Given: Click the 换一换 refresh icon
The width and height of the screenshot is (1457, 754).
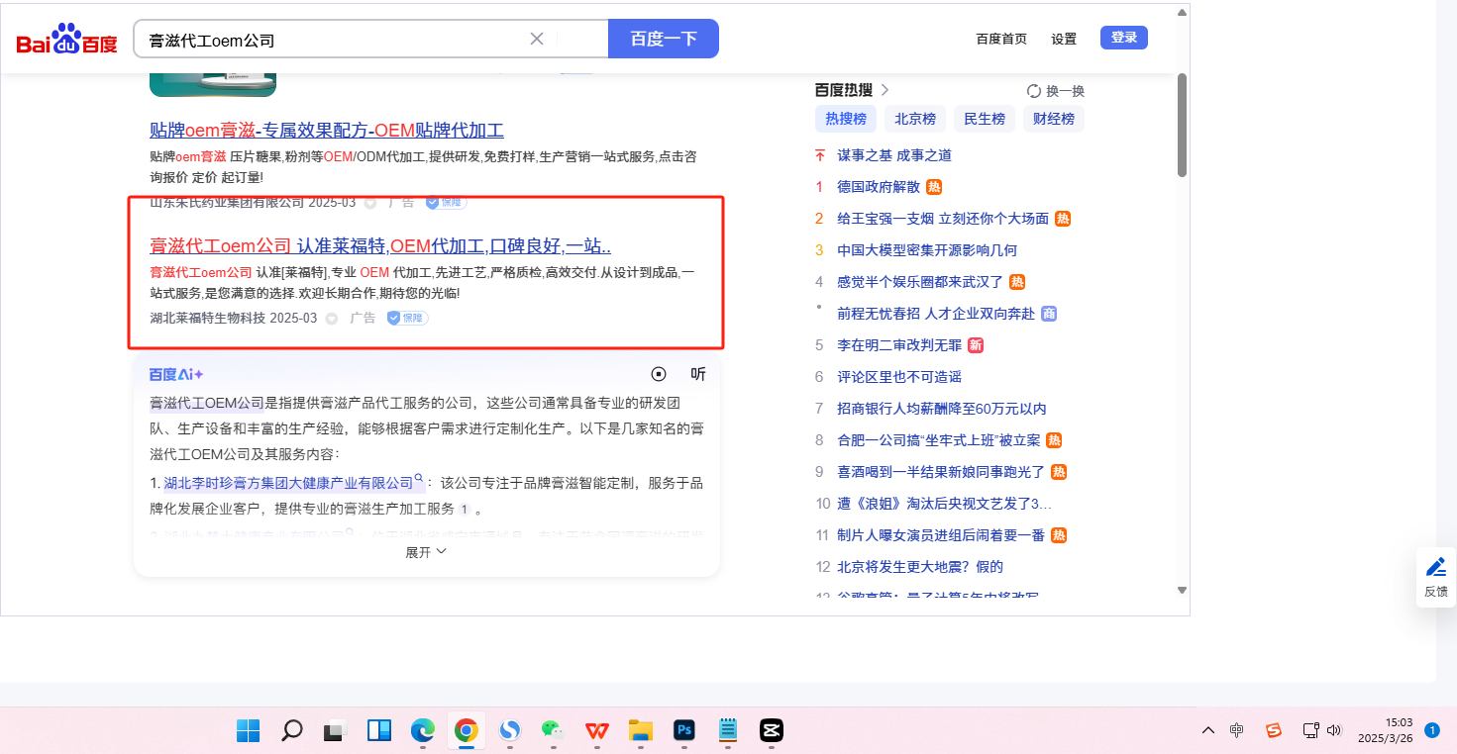Looking at the screenshot, I should pyautogui.click(x=1034, y=91).
